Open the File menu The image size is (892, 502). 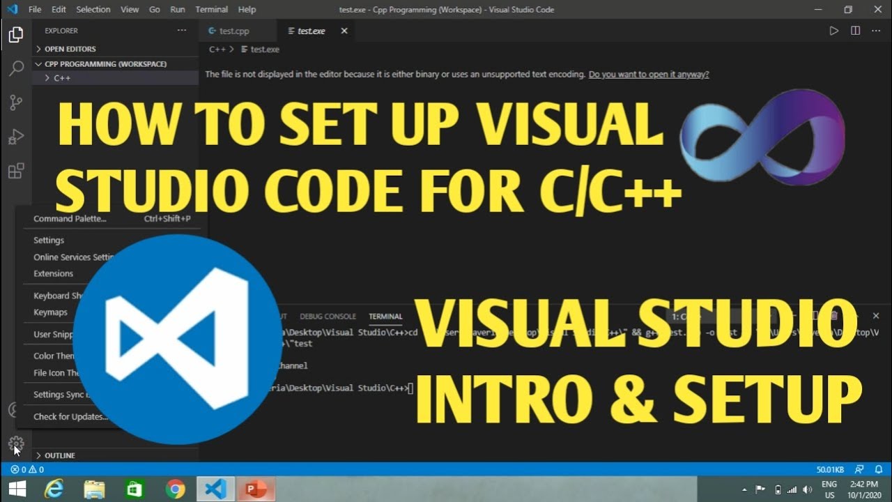(x=34, y=10)
